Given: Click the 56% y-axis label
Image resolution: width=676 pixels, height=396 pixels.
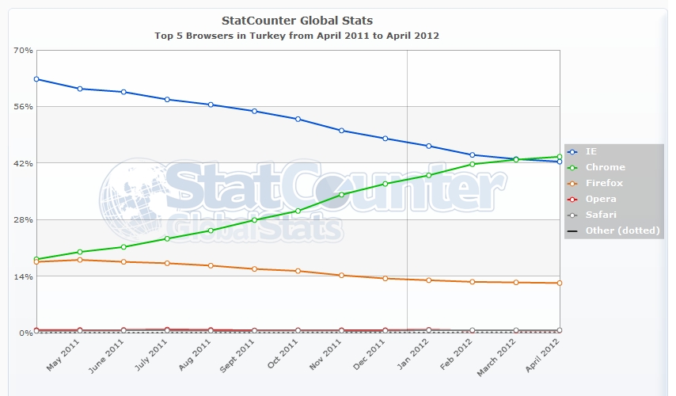Looking at the screenshot, I should coord(23,107).
